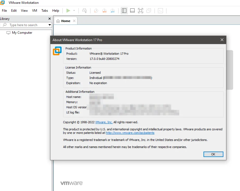Open the Help menu
This screenshot has width=240, height=191.
point(56,11)
